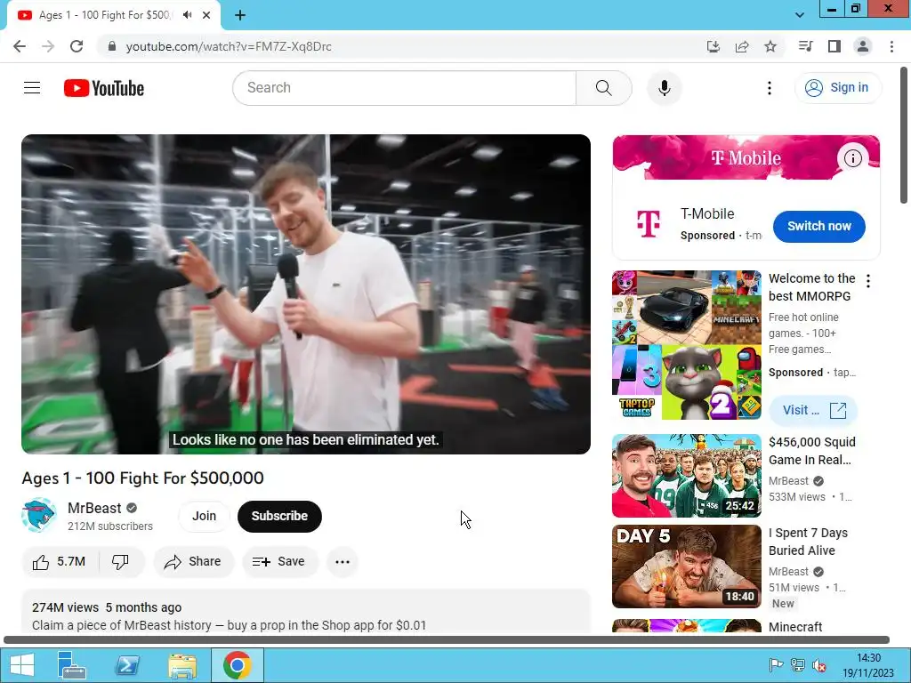This screenshot has height=683, width=911.
Task: Bookmark this tab with star icon
Action: (770, 46)
